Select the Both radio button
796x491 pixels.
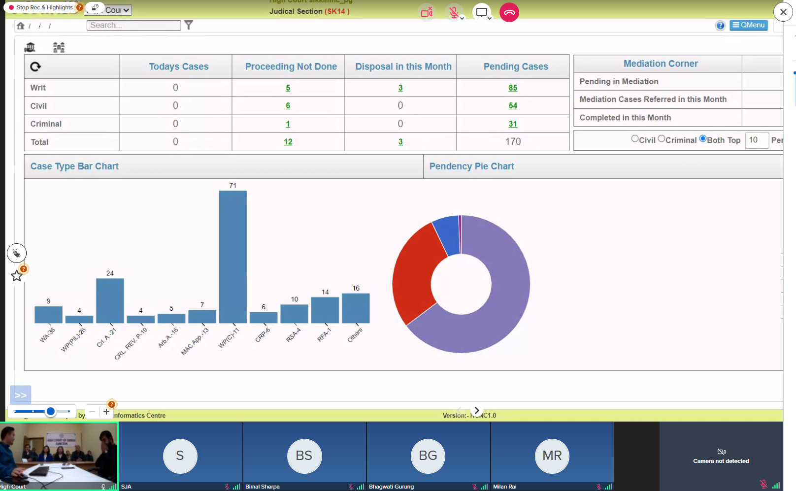(x=703, y=139)
